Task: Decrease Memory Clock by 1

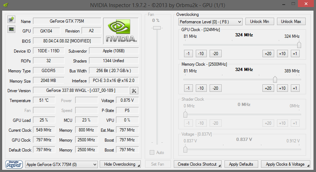Action: [x=188, y=88]
